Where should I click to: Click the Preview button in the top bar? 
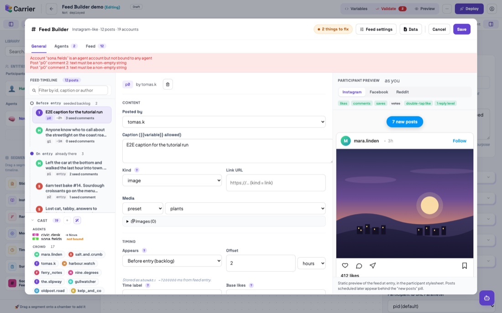424,9
